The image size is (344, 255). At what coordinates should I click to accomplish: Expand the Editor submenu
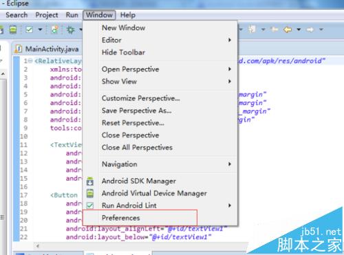tap(160, 40)
